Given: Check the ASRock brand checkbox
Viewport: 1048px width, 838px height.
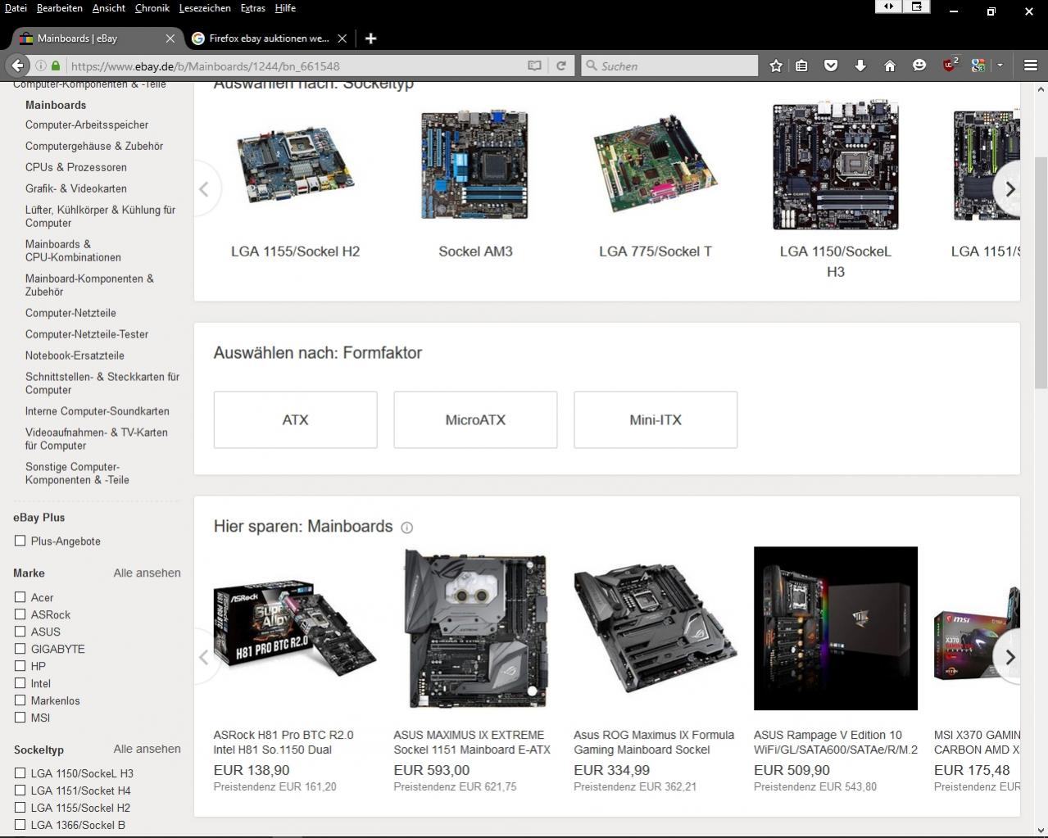Looking at the screenshot, I should tap(20, 614).
